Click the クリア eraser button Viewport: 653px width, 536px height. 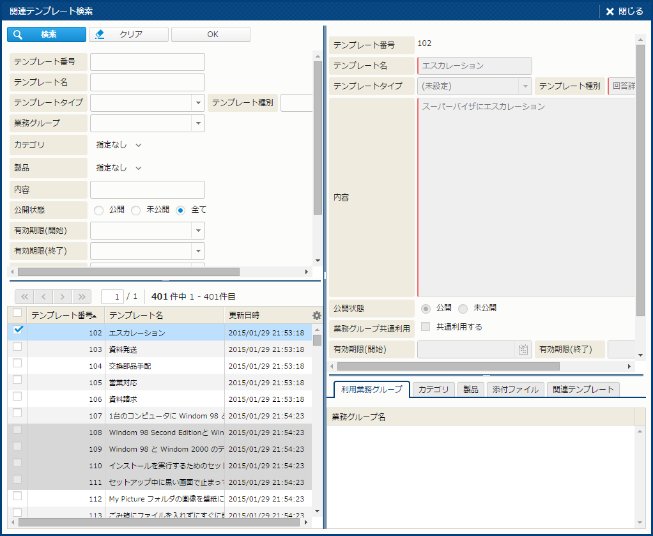click(128, 34)
